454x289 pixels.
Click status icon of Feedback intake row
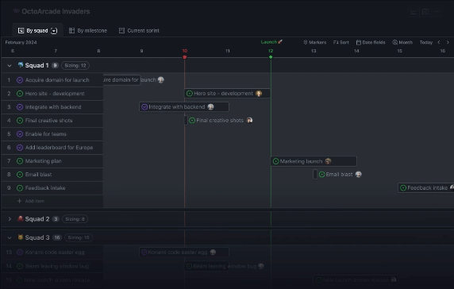[x=20, y=188]
